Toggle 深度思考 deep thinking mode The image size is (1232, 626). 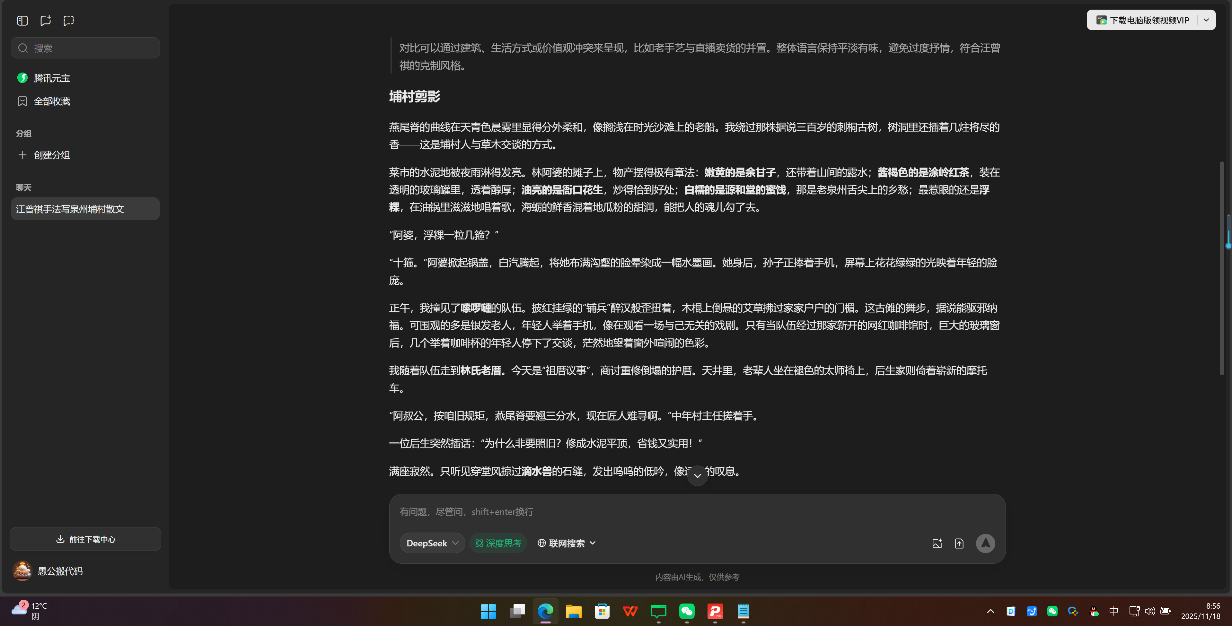pos(498,543)
